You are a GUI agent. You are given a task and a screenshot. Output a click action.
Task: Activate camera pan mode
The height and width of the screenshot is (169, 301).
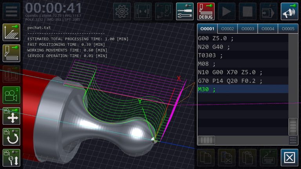tap(11, 116)
